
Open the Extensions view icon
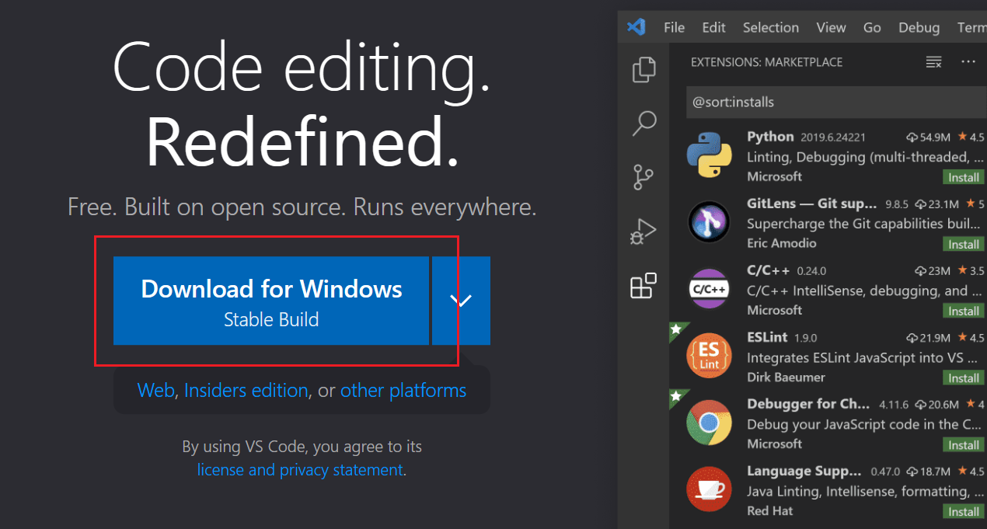tap(643, 286)
